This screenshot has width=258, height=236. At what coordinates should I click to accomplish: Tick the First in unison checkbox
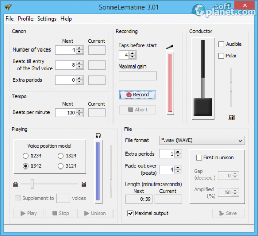(199, 158)
